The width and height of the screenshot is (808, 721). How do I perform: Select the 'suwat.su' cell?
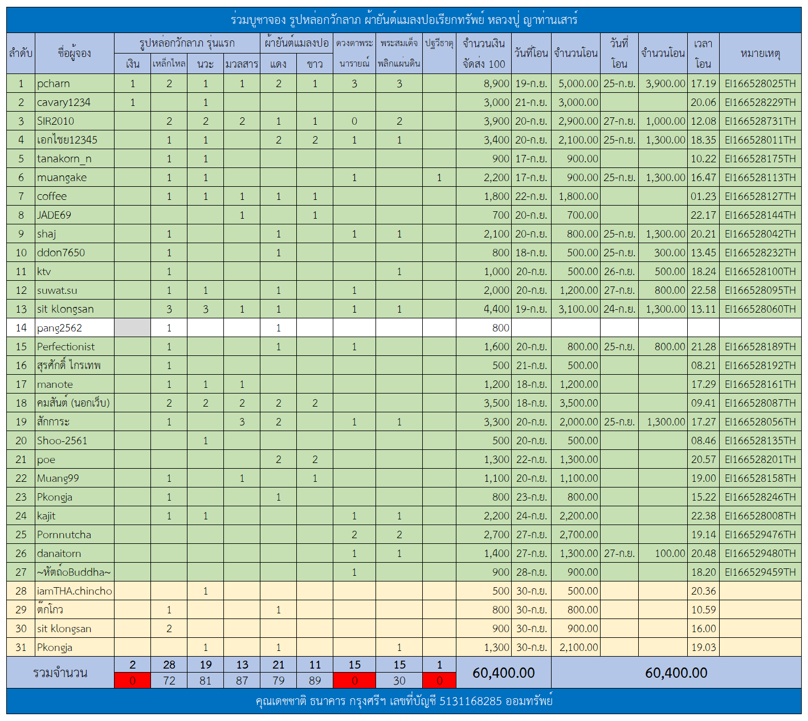click(x=75, y=290)
